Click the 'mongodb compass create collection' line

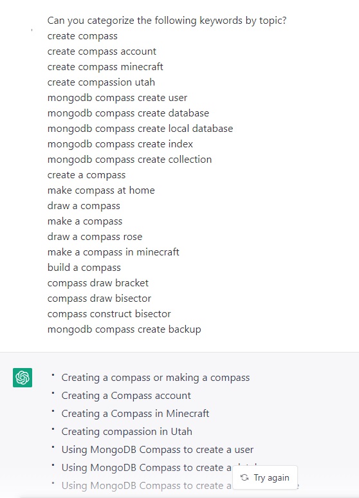(x=129, y=159)
